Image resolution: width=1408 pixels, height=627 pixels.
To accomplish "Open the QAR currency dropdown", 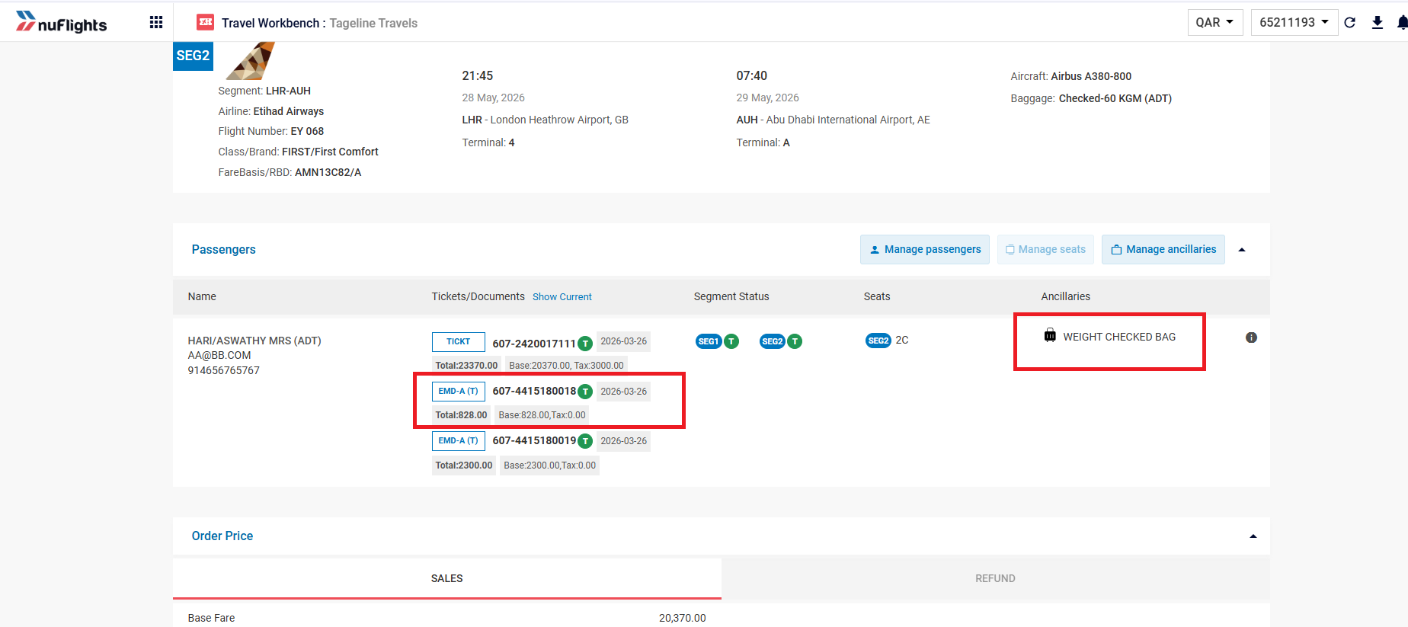I will click(1215, 22).
